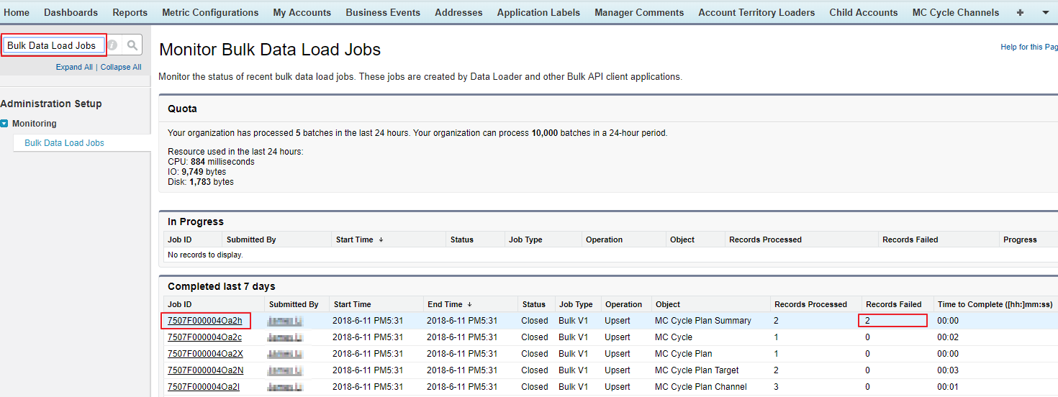Click into the Quick Find search field
Viewport: 1058px width, 397px height.
click(x=52, y=45)
